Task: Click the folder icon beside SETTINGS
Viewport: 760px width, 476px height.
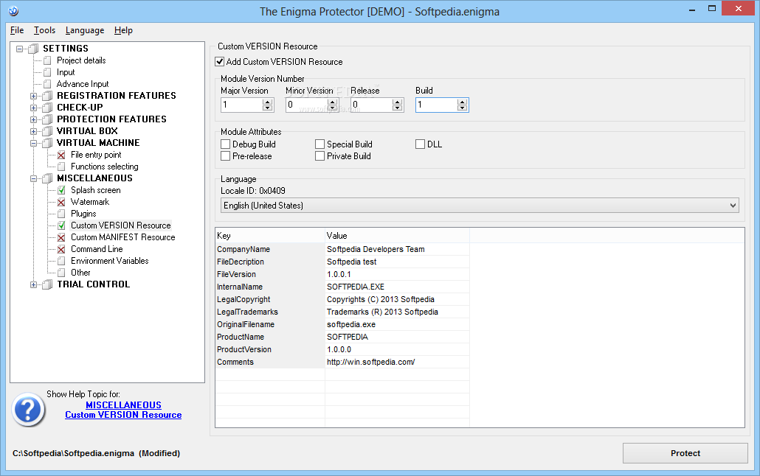Action: (33, 49)
